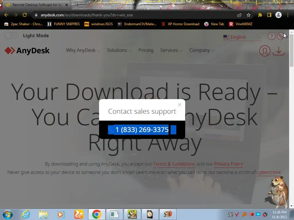The width and height of the screenshot is (294, 220).
Task: Close the Remote Desktop Software tab
Action: click(x=67, y=5)
